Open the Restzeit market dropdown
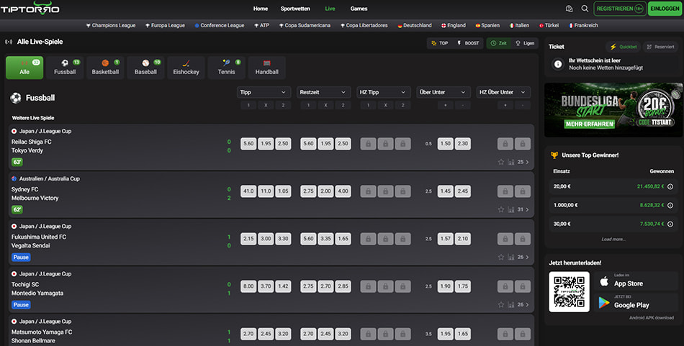 [x=323, y=92]
